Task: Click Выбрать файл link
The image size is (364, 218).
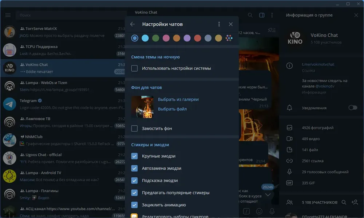Action: [x=172, y=109]
